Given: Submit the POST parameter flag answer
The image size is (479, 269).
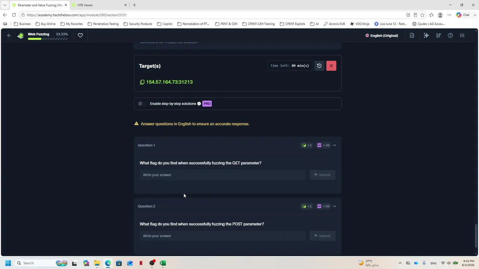Looking at the screenshot, I should 323,236.
